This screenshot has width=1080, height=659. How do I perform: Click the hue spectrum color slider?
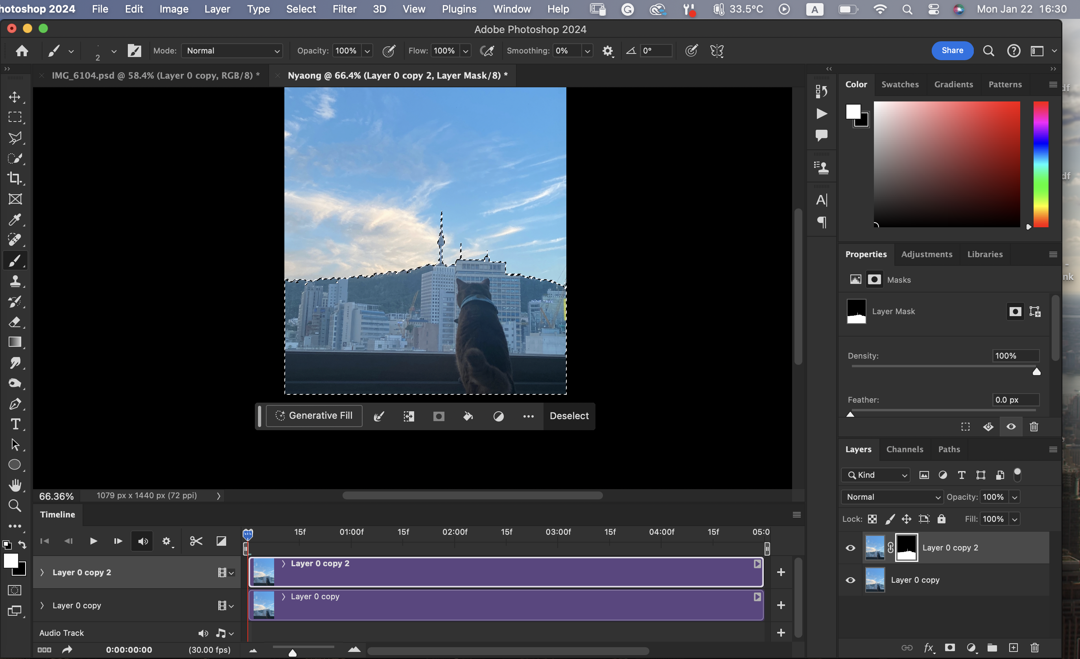1041,164
